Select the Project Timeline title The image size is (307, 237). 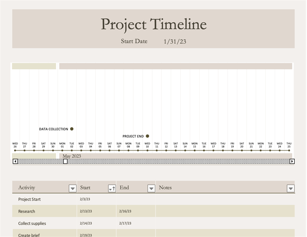[x=153, y=25]
